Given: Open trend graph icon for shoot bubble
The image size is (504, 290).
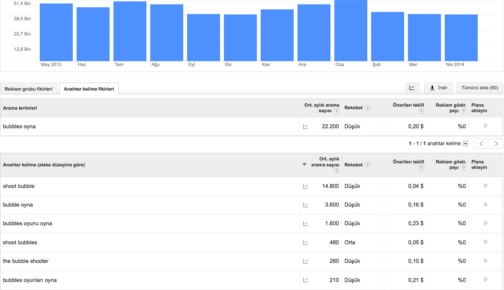Looking at the screenshot, I should [x=306, y=186].
